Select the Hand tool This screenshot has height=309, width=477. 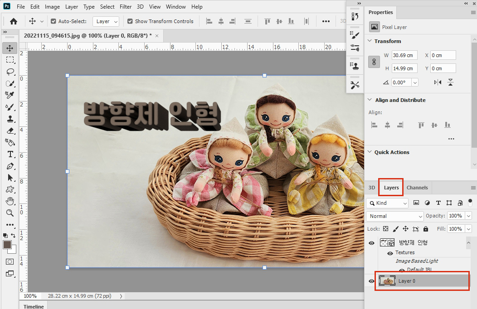coord(10,201)
